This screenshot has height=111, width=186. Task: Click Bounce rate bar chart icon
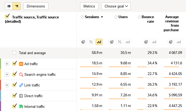coord(154,42)
